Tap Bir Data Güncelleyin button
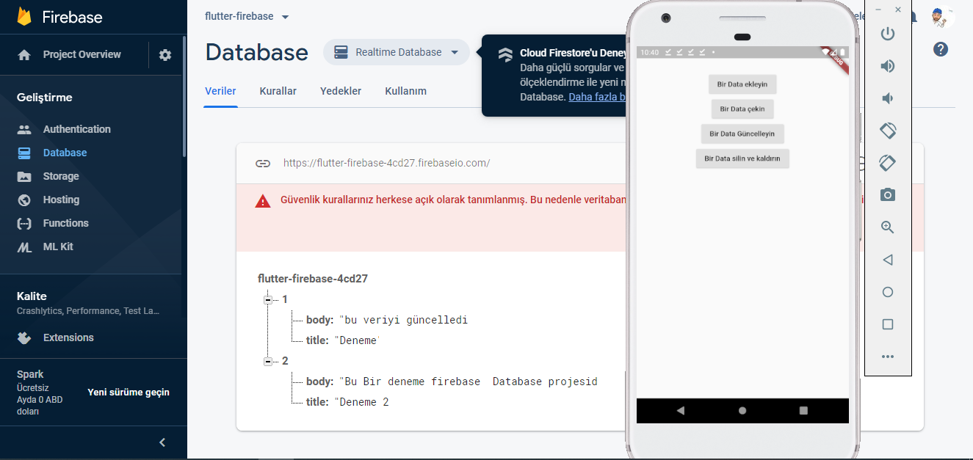Screen dimensions: 973x460 (742, 134)
